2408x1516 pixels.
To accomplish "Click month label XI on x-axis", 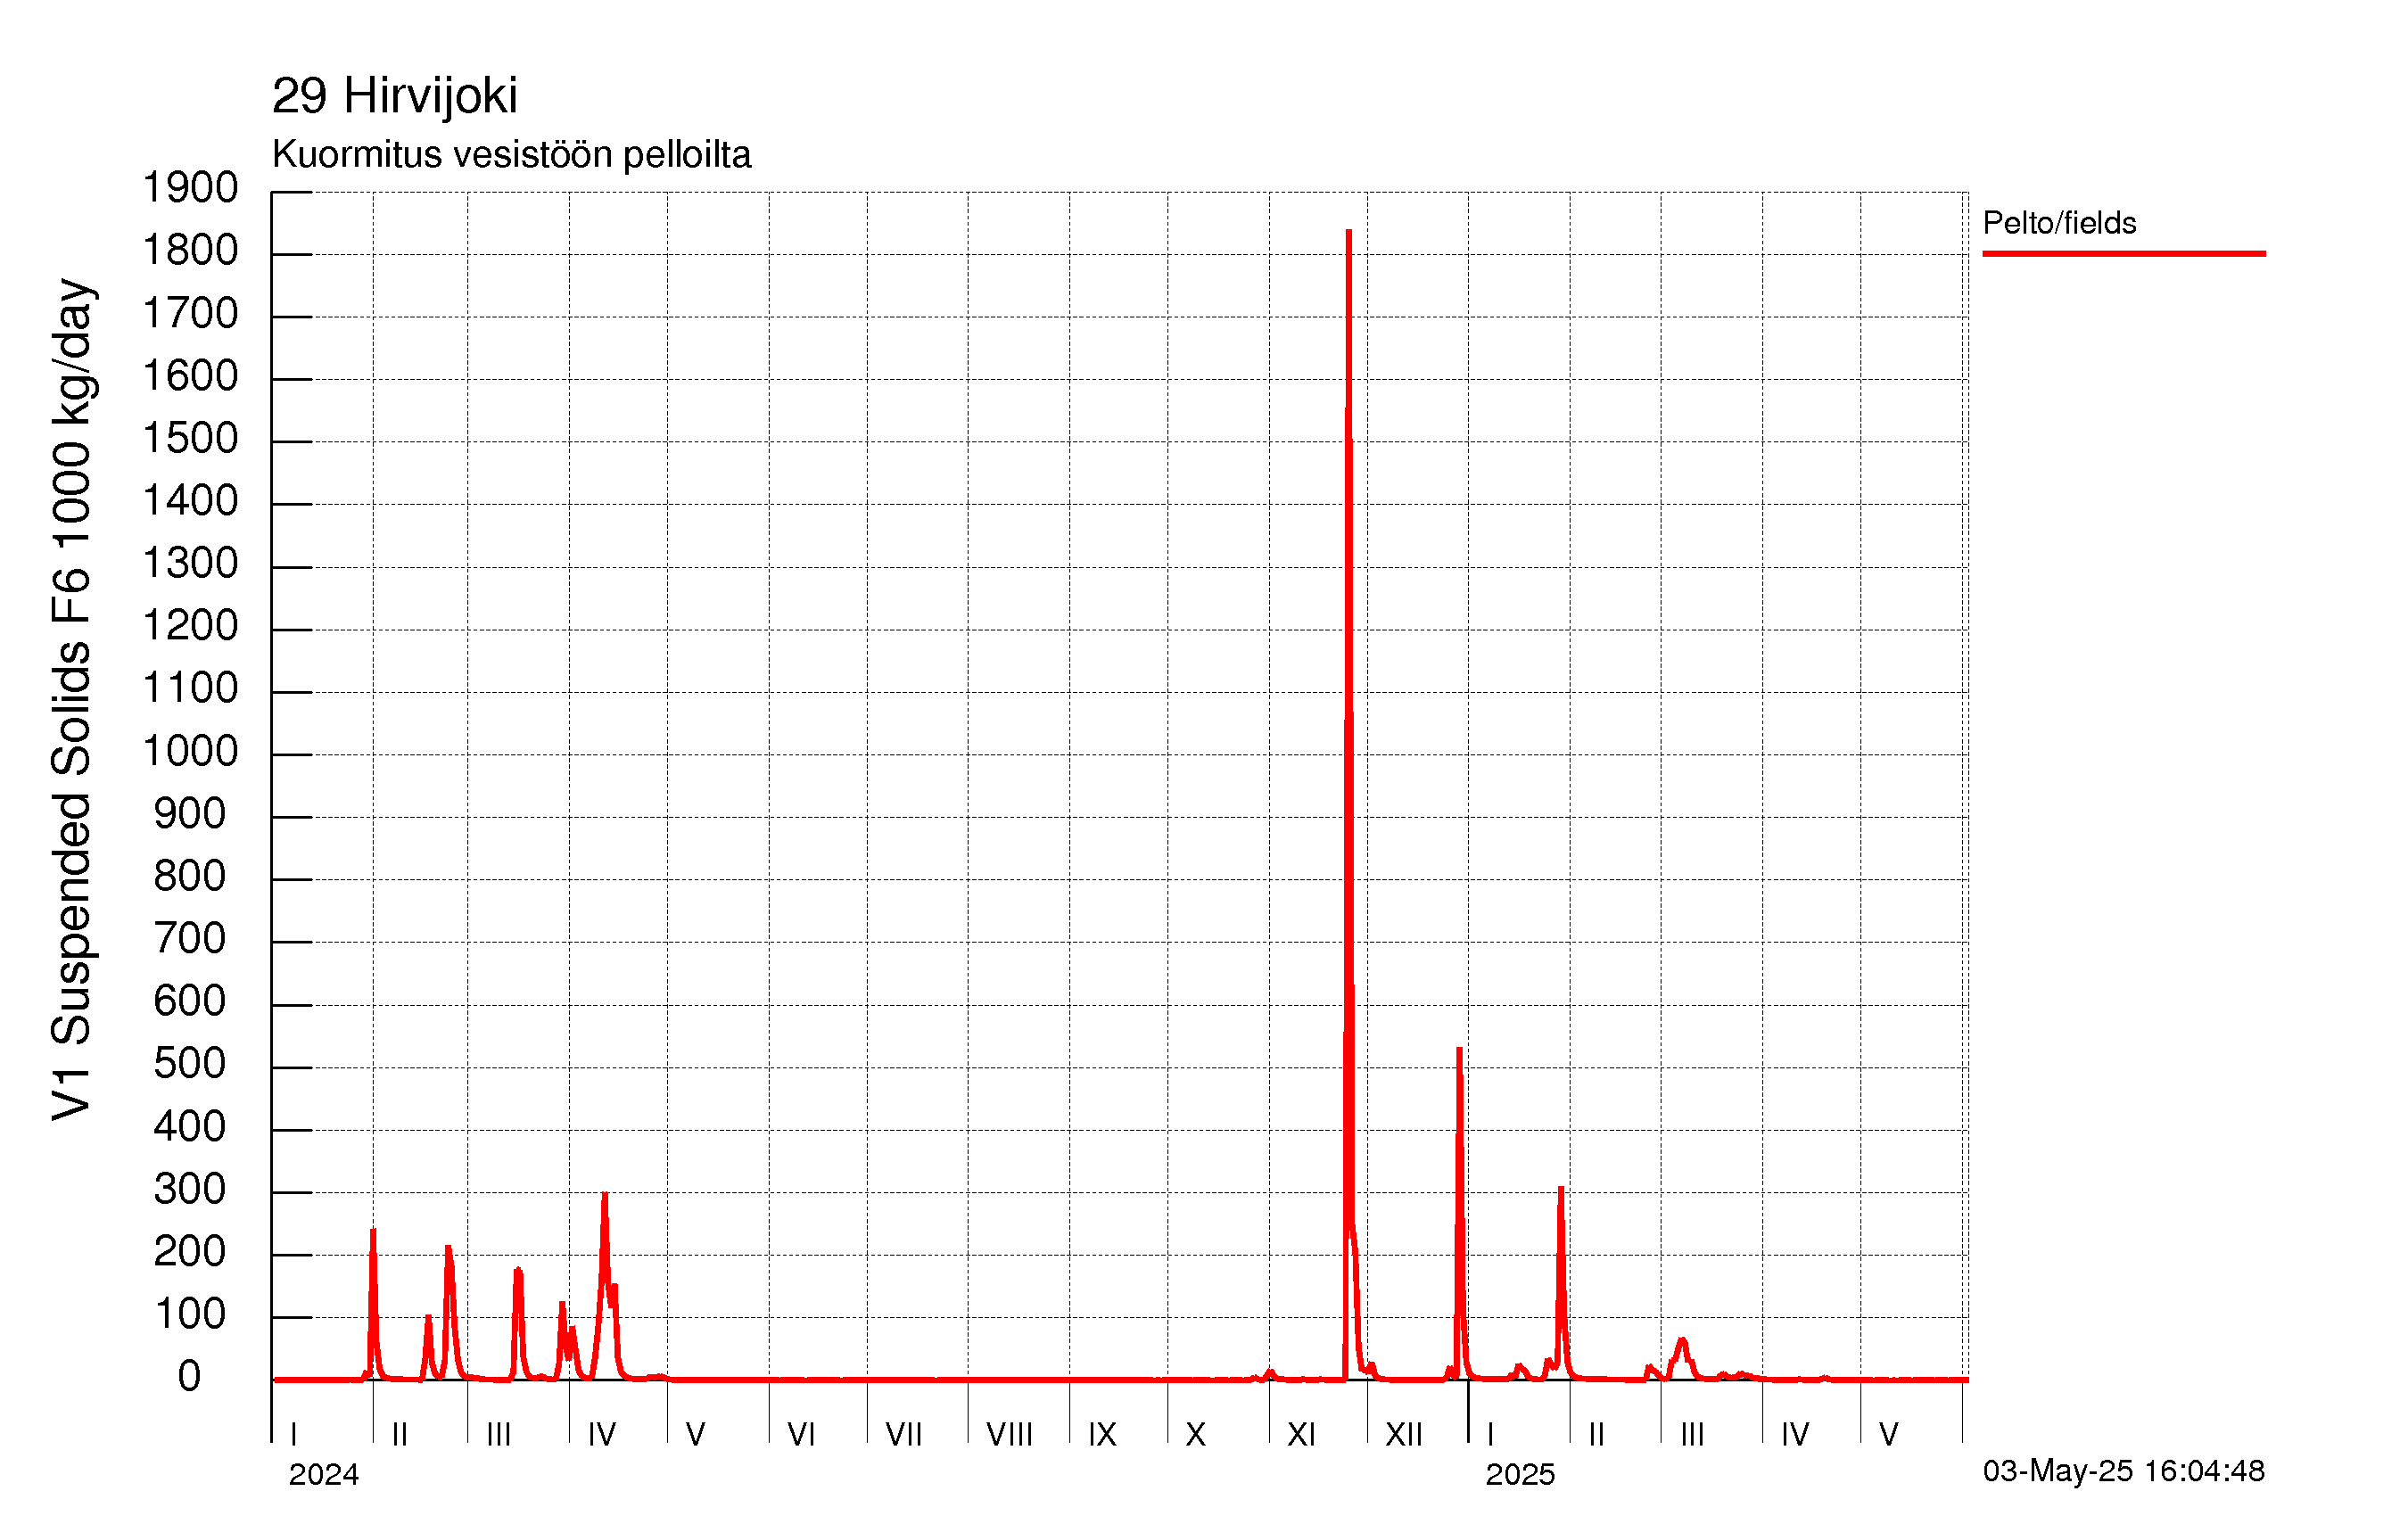I will coord(1301,1435).
